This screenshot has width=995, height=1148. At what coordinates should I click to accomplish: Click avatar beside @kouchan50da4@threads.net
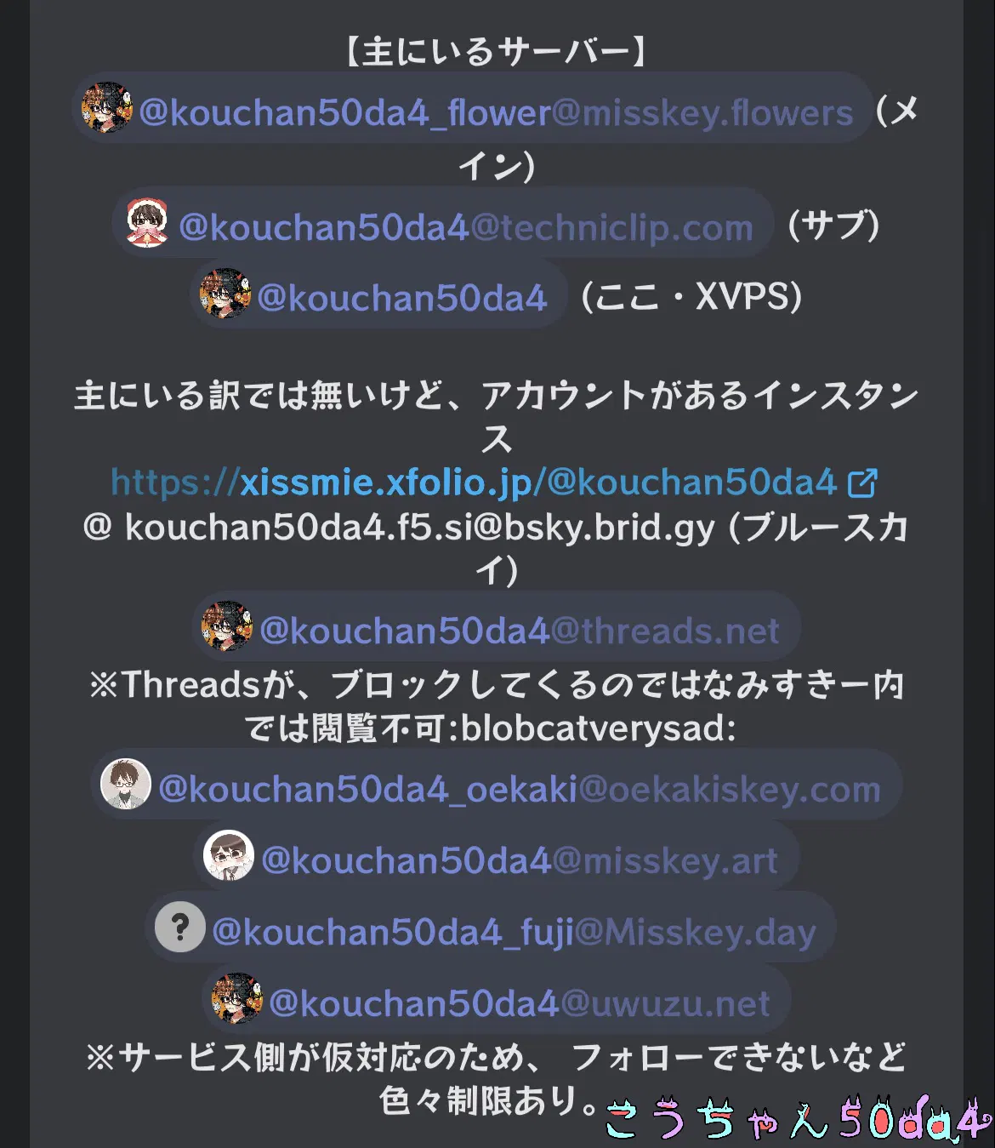[227, 626]
